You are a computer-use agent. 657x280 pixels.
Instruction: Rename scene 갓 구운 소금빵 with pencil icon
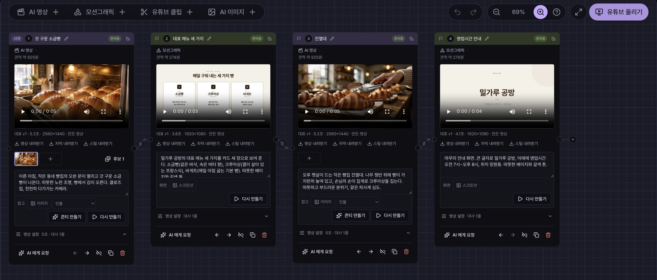point(66,38)
